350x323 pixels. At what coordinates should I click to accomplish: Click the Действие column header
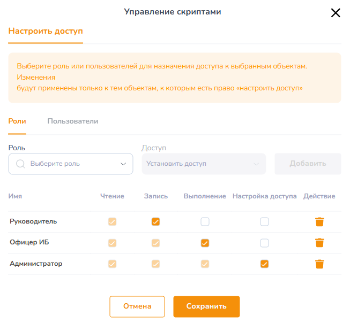(x=319, y=196)
